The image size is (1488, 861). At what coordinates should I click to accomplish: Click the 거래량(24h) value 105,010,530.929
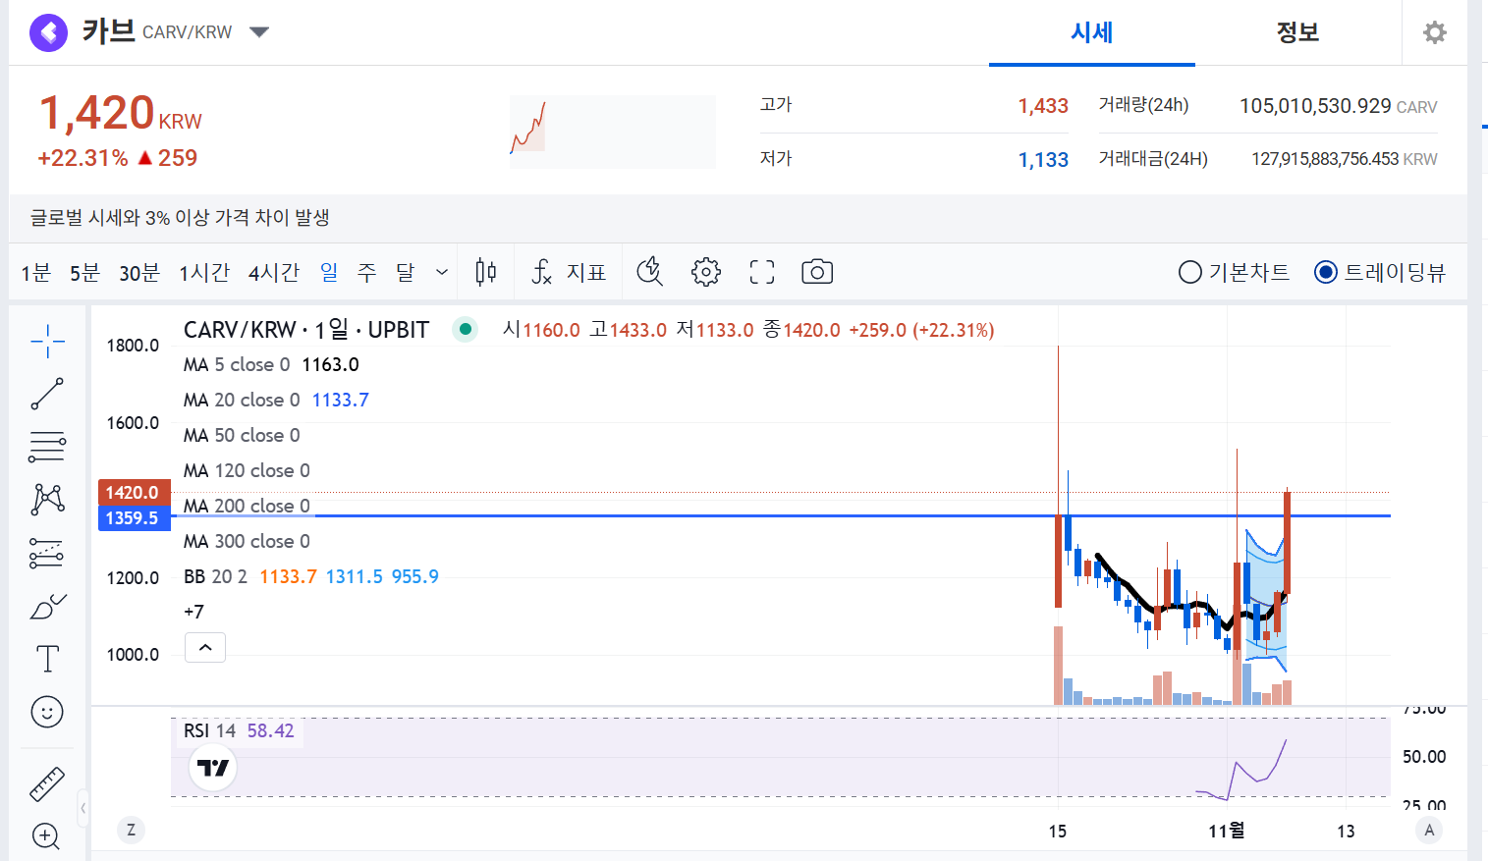click(1315, 106)
